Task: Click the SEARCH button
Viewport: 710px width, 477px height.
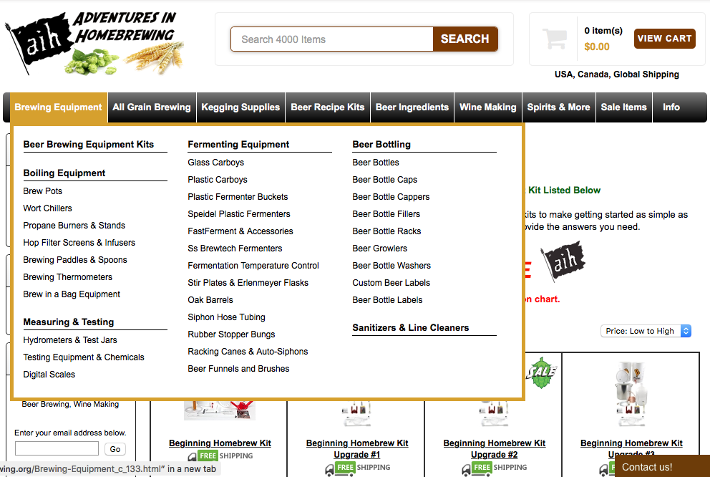Action: (465, 39)
